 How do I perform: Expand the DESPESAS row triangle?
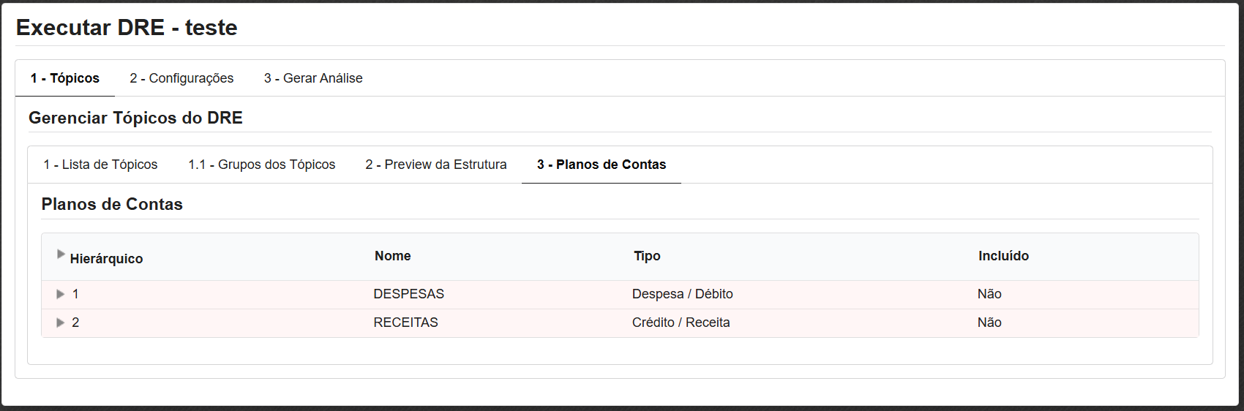pyautogui.click(x=61, y=294)
